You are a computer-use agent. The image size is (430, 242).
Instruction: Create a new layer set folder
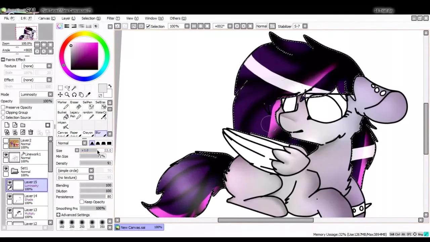click(x=23, y=125)
